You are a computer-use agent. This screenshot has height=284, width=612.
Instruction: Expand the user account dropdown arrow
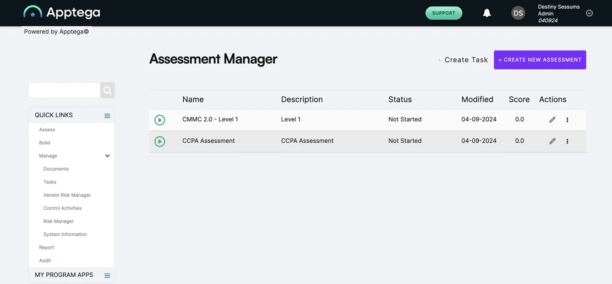(x=589, y=13)
